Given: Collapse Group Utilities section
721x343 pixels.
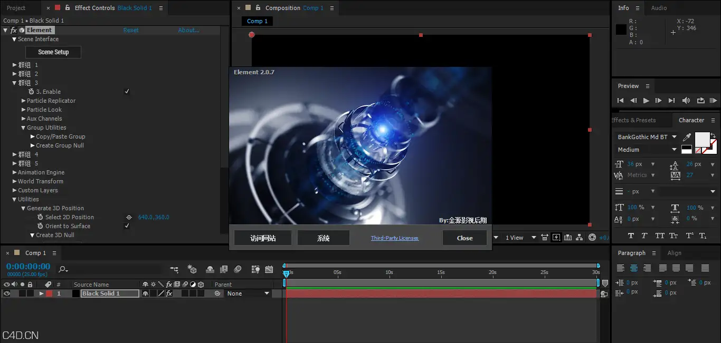Looking at the screenshot, I should click(x=24, y=128).
